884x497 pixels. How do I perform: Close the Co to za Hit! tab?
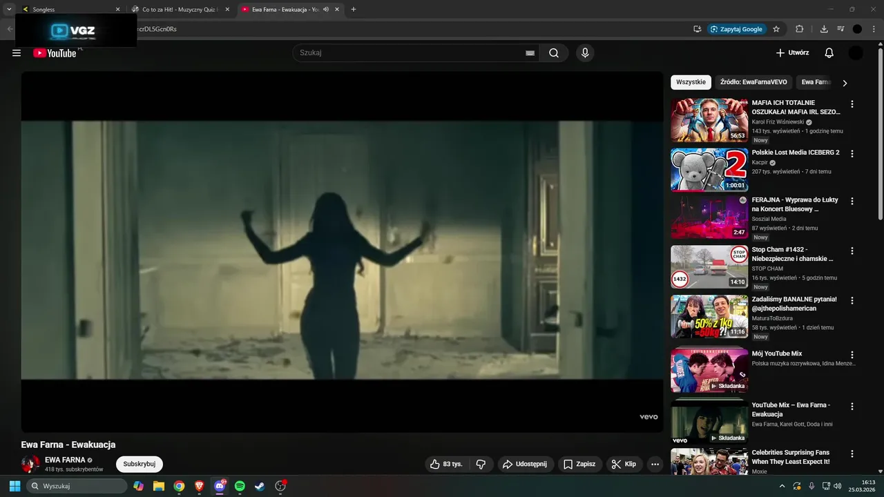(227, 10)
